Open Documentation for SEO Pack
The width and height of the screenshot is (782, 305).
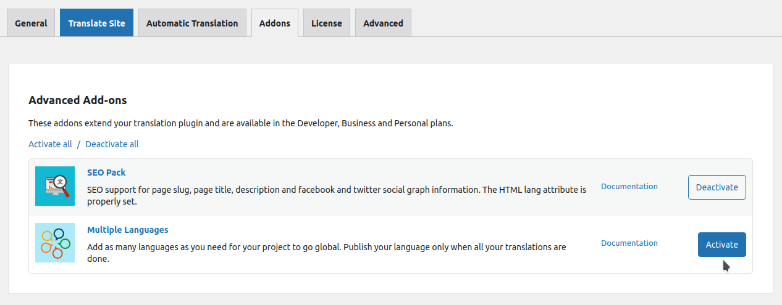(x=629, y=186)
